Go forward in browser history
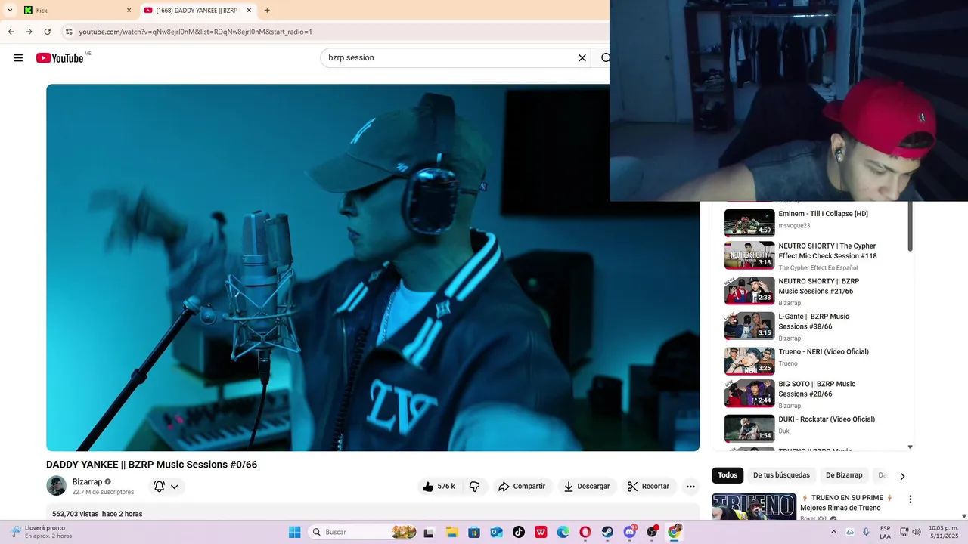The image size is (968, 544). pos(29,32)
